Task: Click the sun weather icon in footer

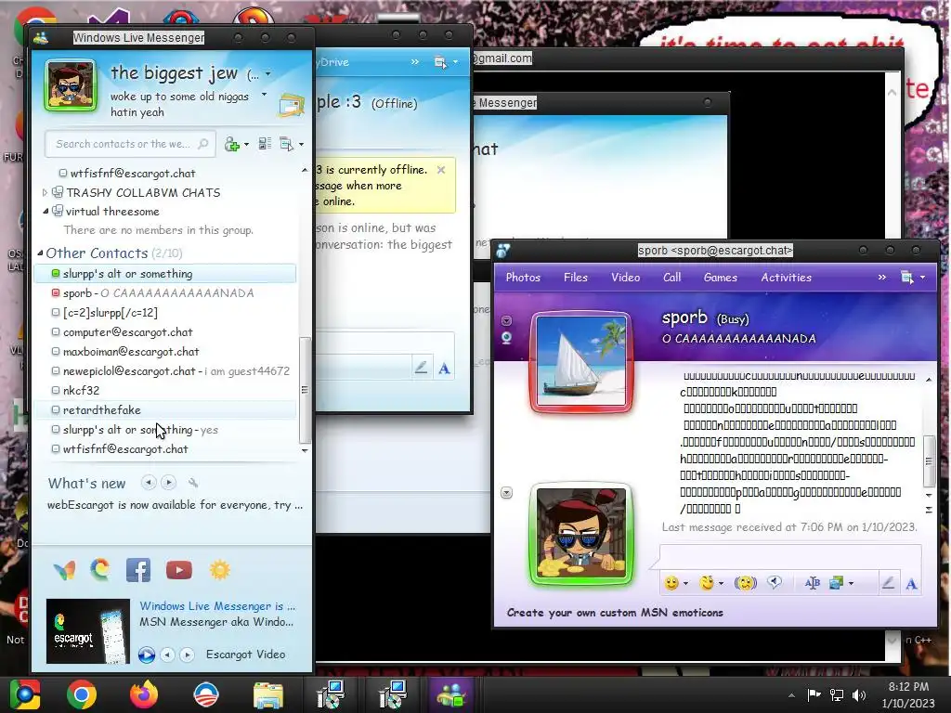Action: (x=219, y=570)
